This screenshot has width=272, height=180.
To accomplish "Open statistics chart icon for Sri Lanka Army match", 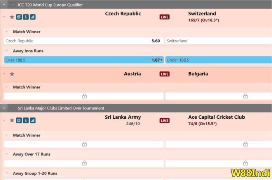I will pyautogui.click(x=33, y=120).
